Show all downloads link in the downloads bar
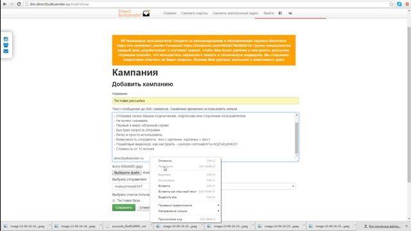Screen dimensions: 411x231 click(x=382, y=226)
